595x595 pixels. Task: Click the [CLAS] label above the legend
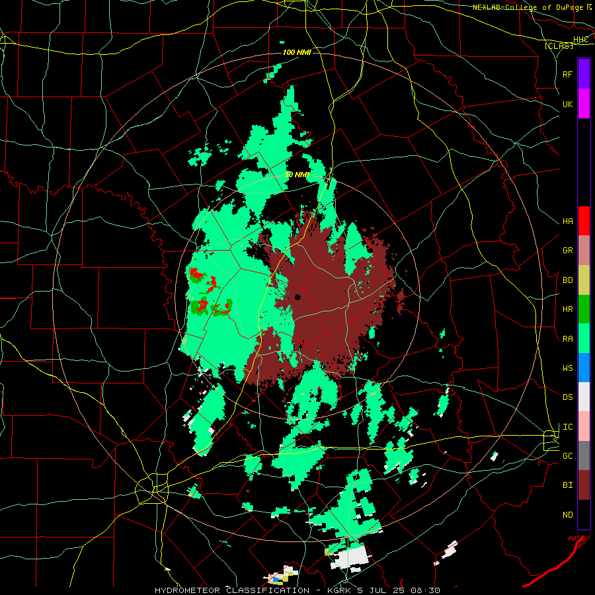pos(559,46)
